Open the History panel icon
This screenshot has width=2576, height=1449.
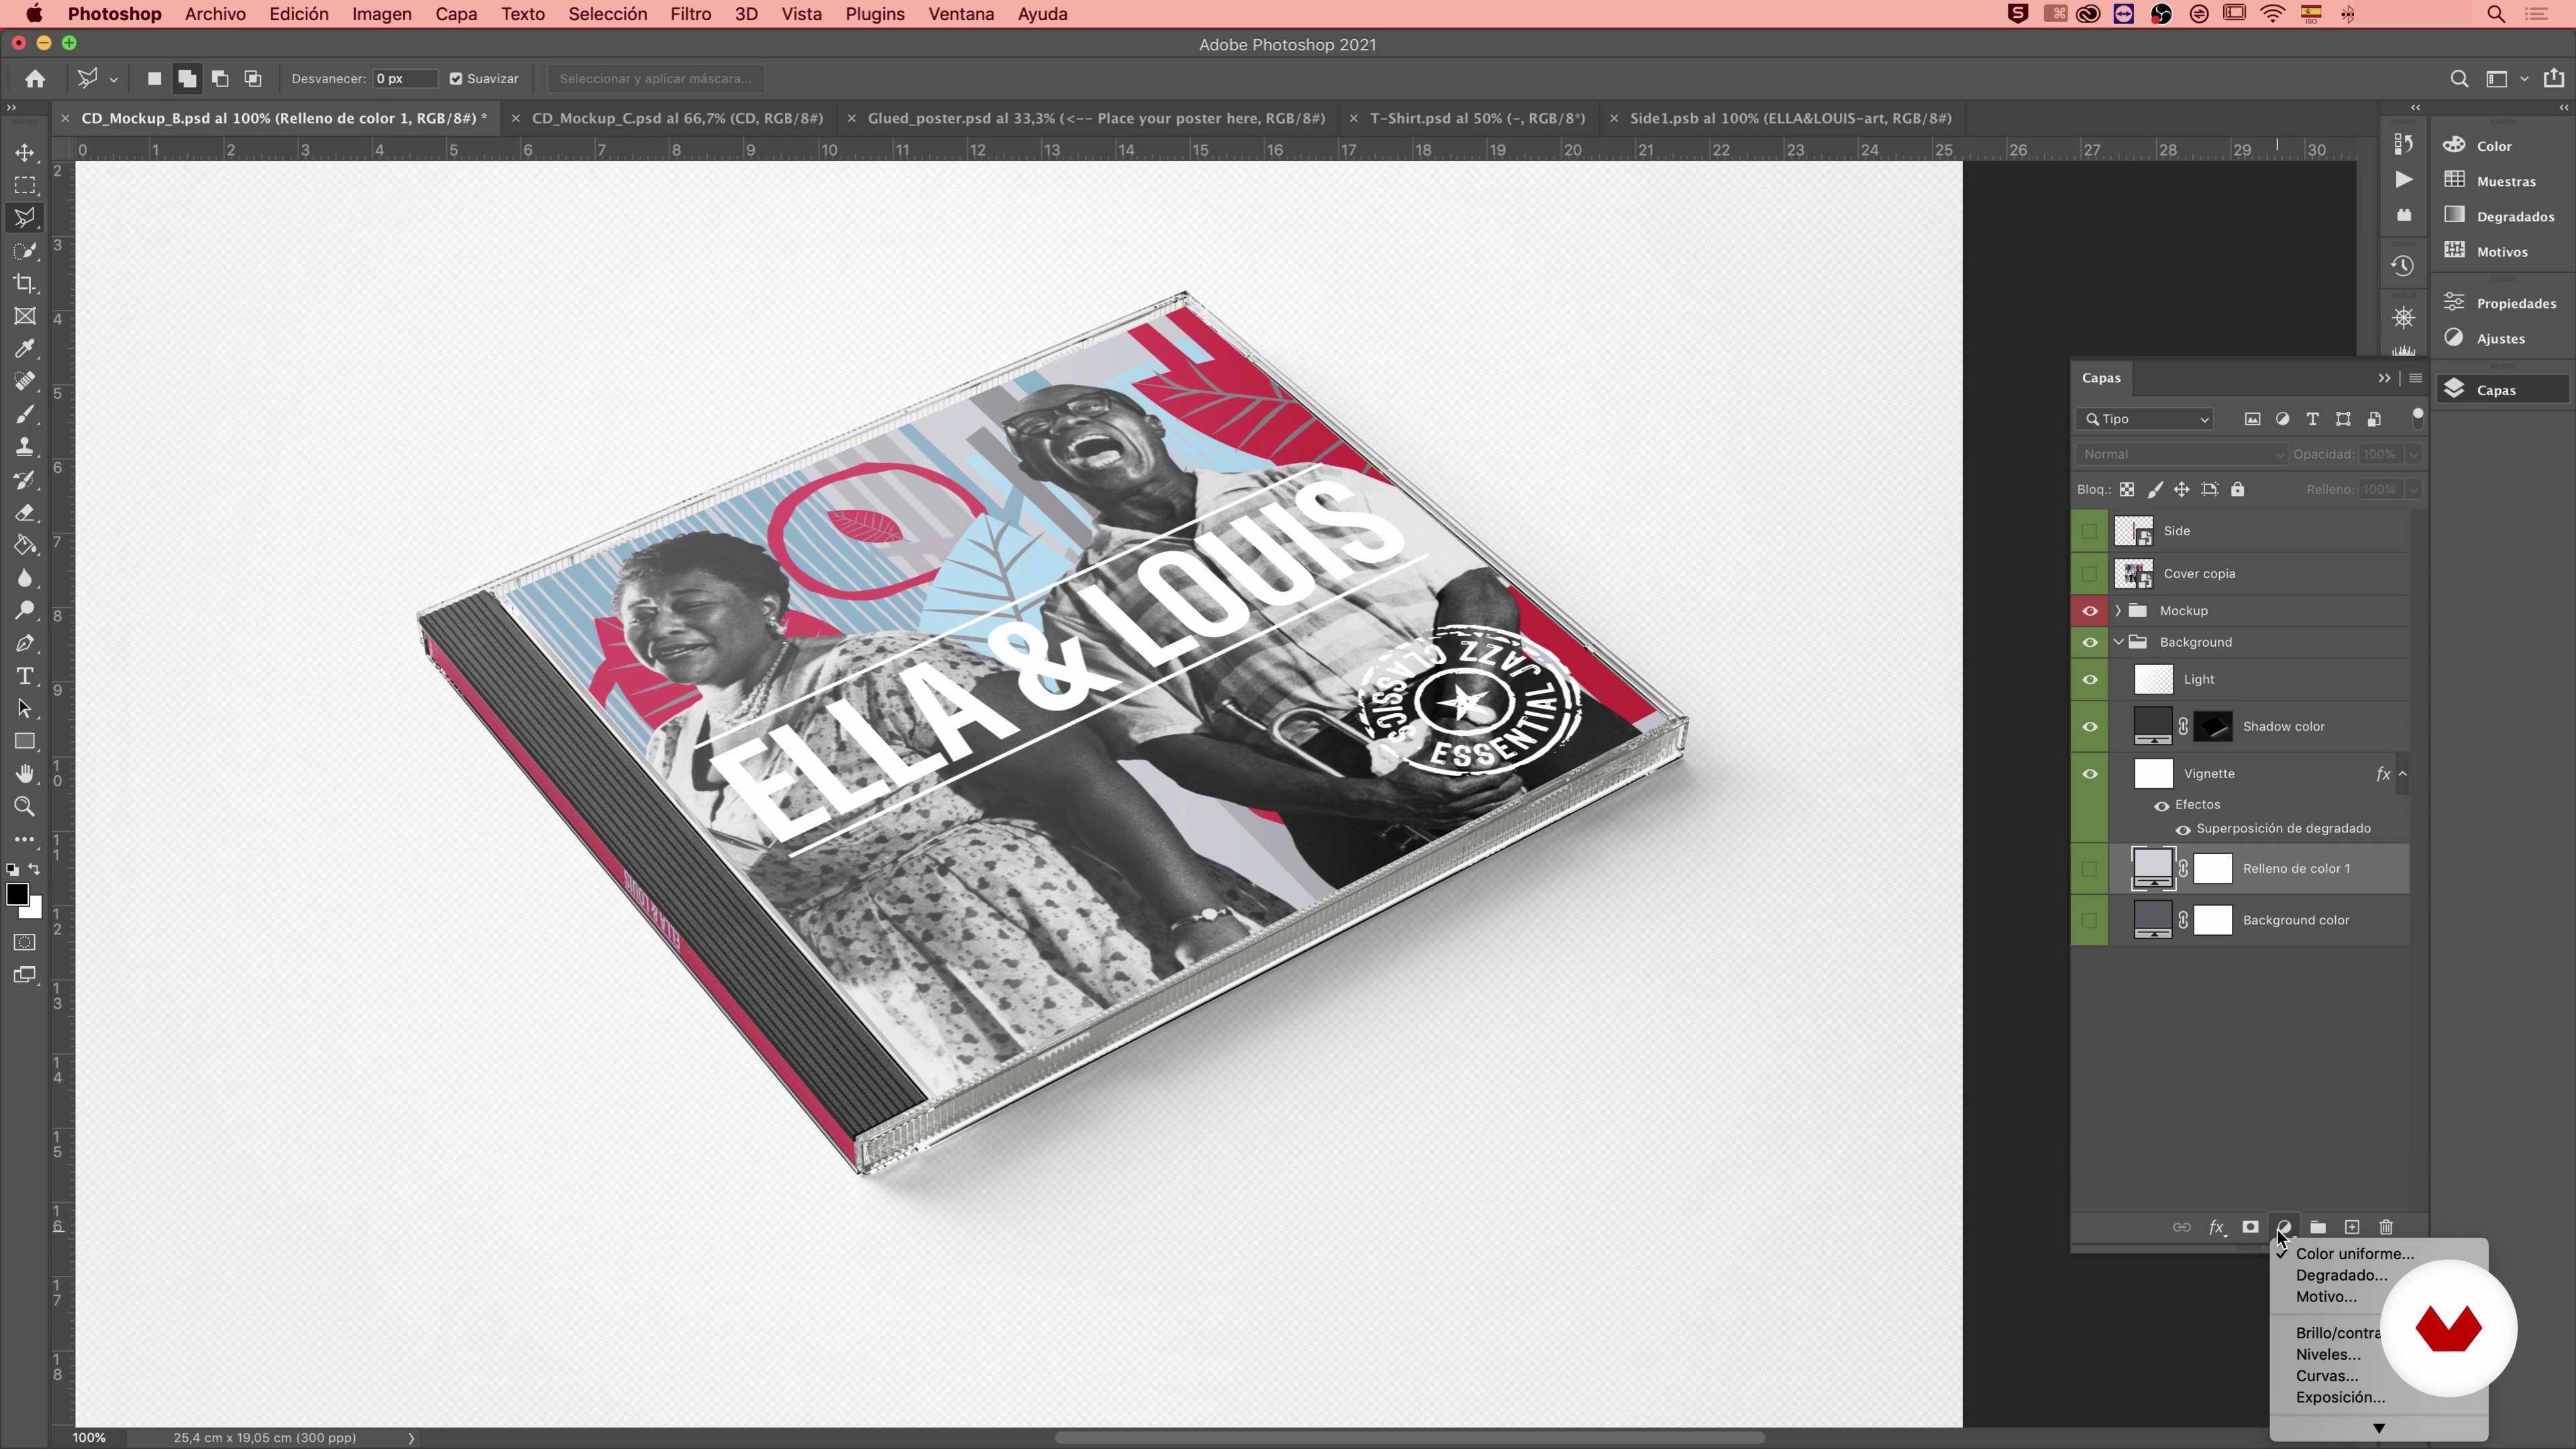point(2403,266)
